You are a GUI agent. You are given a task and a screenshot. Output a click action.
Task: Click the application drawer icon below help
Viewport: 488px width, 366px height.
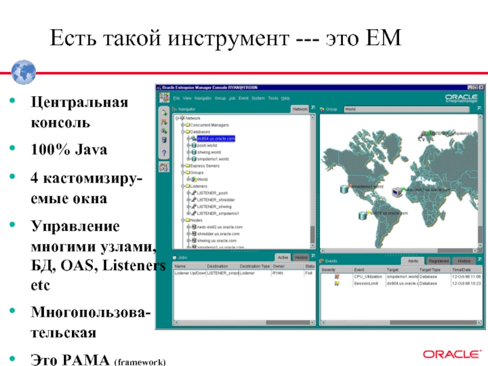click(164, 167)
